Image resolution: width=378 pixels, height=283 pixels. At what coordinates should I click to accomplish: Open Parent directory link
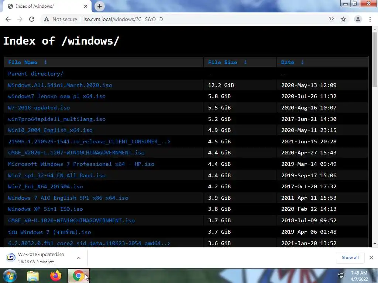(x=35, y=74)
